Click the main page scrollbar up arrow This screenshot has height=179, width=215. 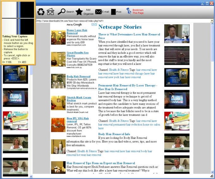click(212, 24)
